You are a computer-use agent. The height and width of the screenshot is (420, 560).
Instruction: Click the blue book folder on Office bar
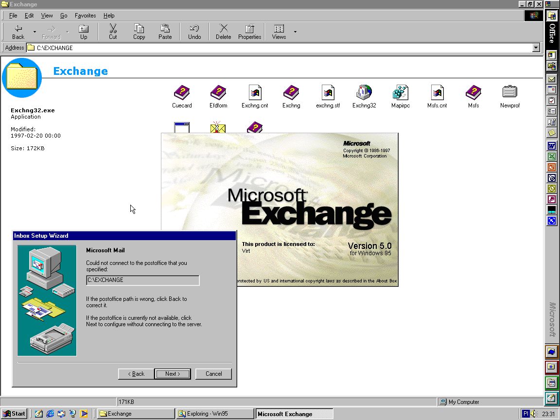point(552,352)
